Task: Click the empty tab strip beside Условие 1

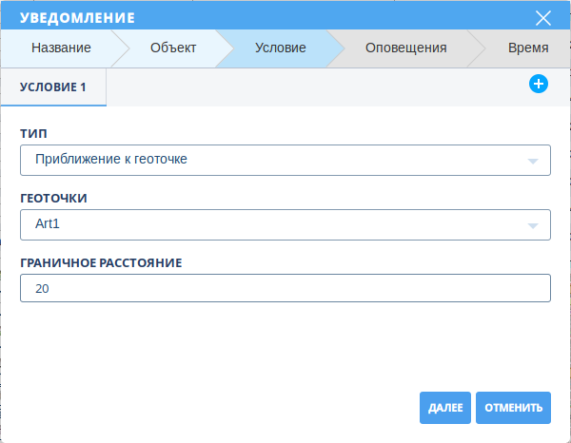Action: pyautogui.click(x=314, y=87)
